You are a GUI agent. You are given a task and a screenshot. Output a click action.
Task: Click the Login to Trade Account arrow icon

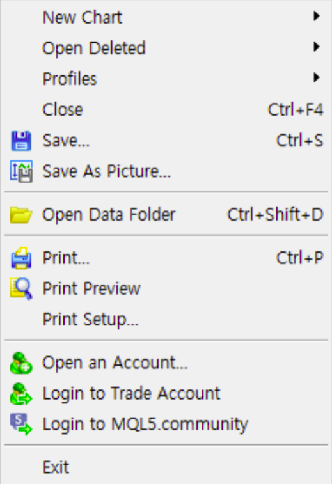(21, 394)
